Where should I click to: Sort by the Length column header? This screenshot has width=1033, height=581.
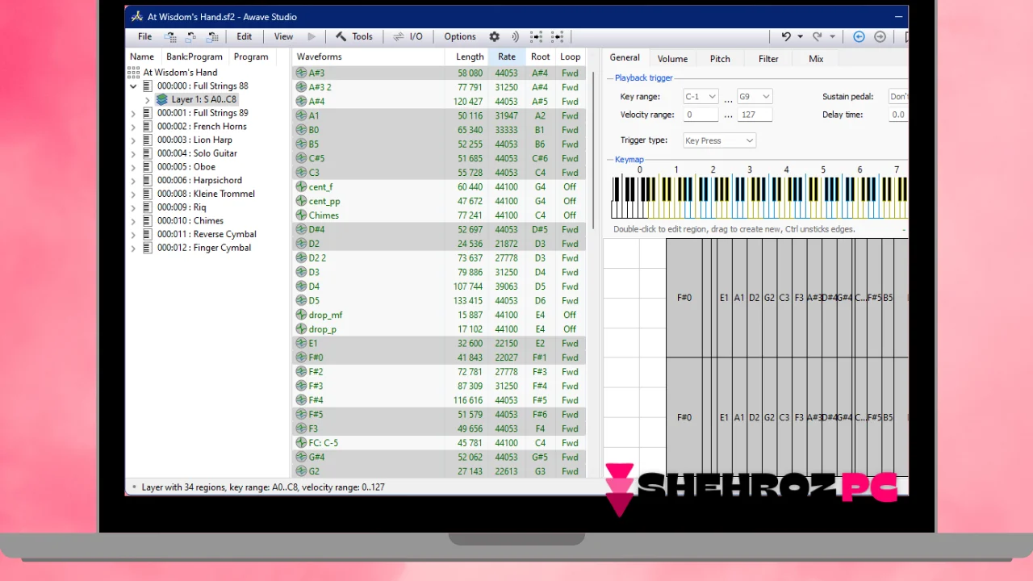pos(466,56)
